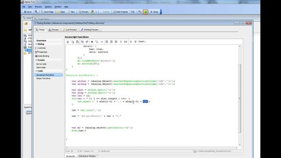Click the Cut scissors icon in editor toolbar
Image resolution: width=281 pixels, height=158 pixels.
[x=68, y=42]
